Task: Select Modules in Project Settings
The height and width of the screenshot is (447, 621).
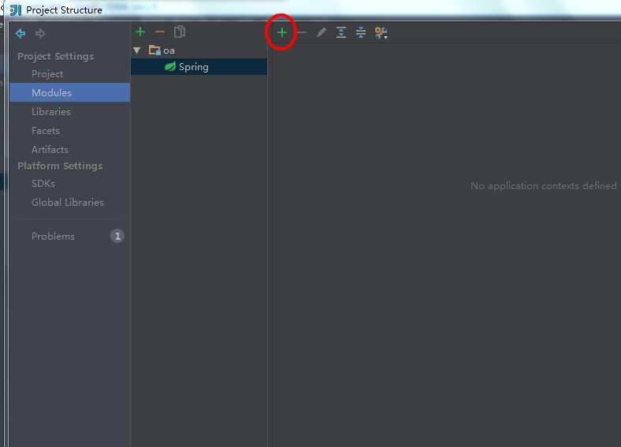Action: pos(69,92)
